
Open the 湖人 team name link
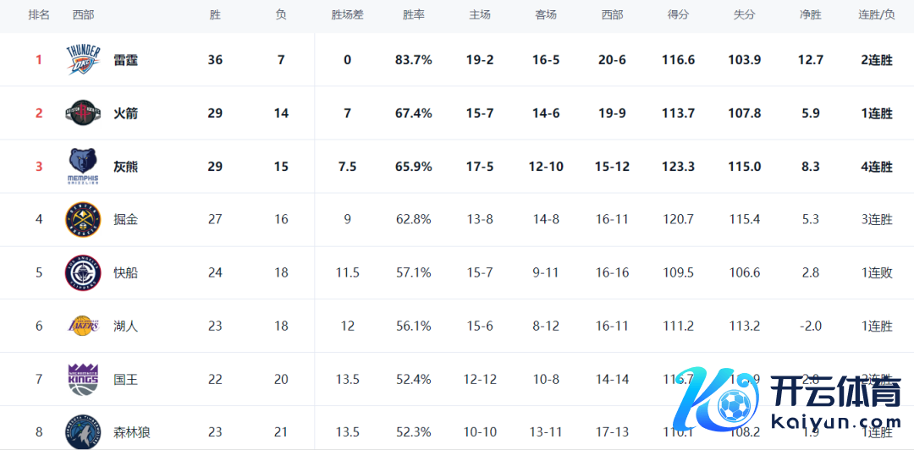[x=126, y=327]
